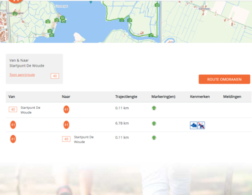The width and height of the screenshot is (252, 195).
Task: Click the Van column header
Action: coord(12,97)
